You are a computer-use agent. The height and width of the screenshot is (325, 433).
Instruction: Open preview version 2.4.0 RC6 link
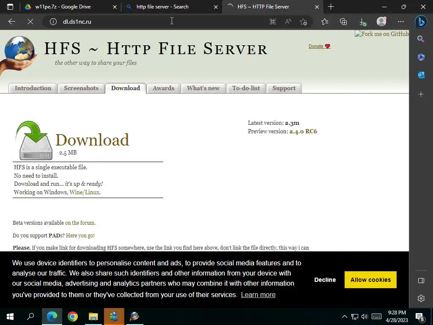(x=303, y=131)
